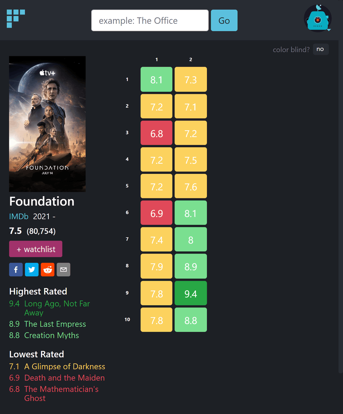This screenshot has width=343, height=414.
Task: Select season 1 episode 4 rated 7.2
Action: (156, 159)
